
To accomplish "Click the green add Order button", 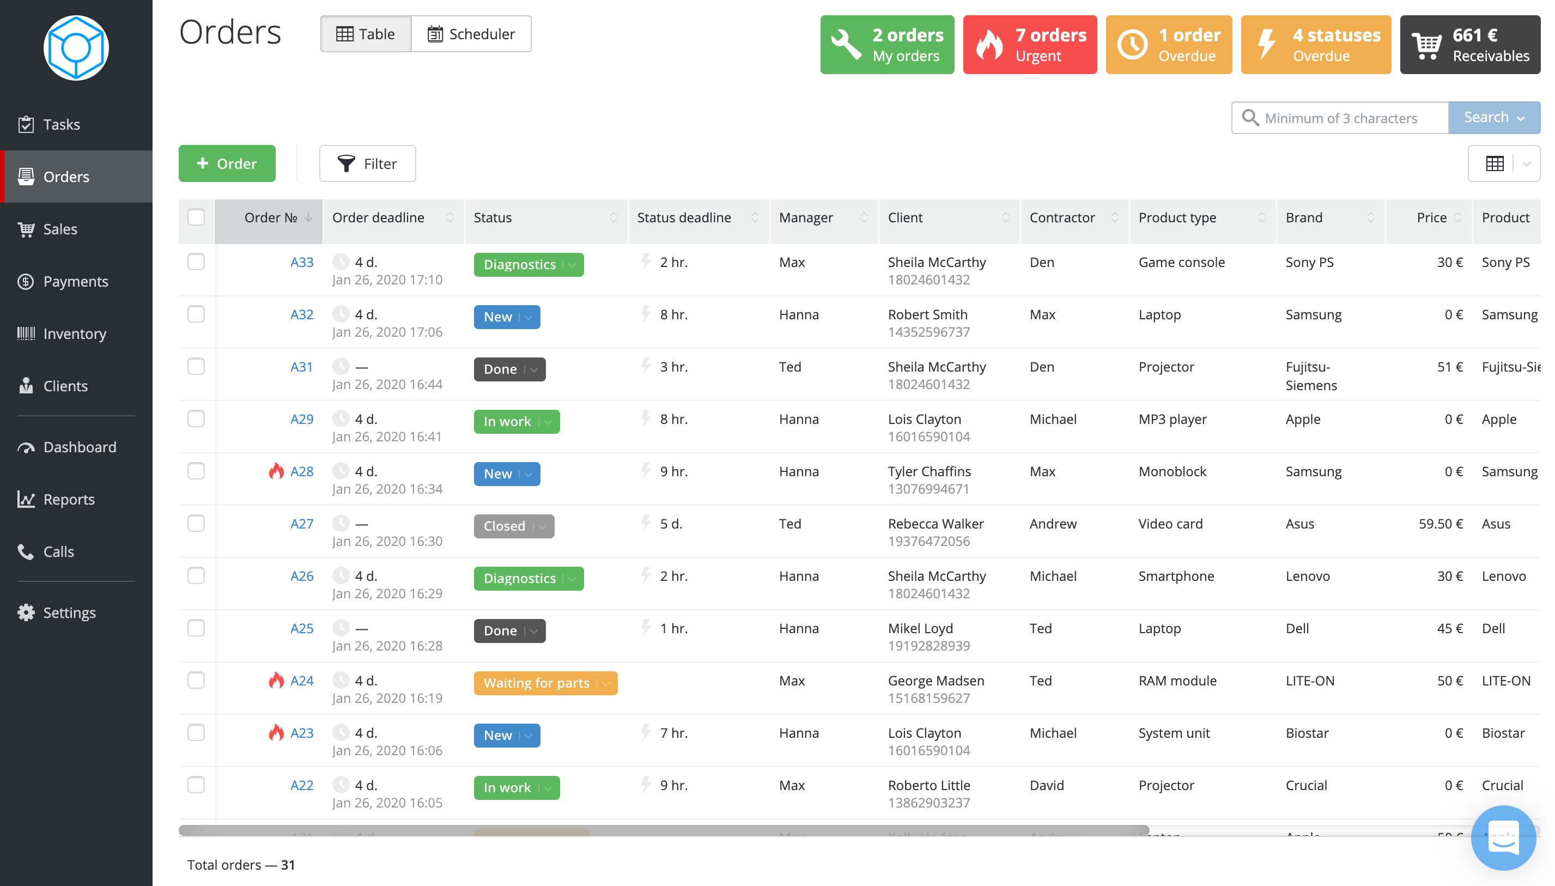I will pyautogui.click(x=227, y=163).
